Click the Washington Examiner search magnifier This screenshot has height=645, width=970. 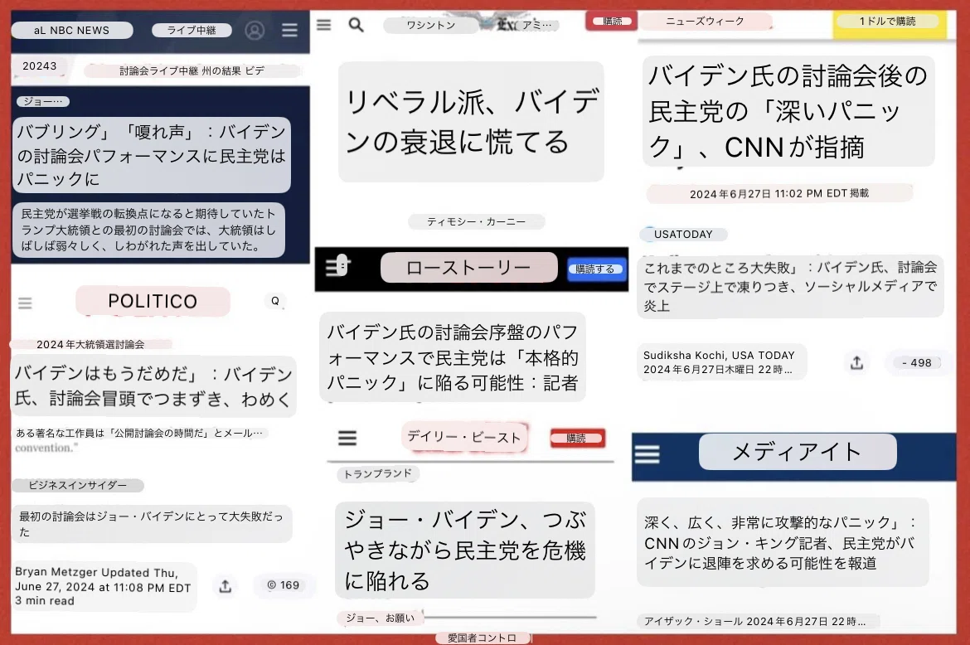click(356, 25)
